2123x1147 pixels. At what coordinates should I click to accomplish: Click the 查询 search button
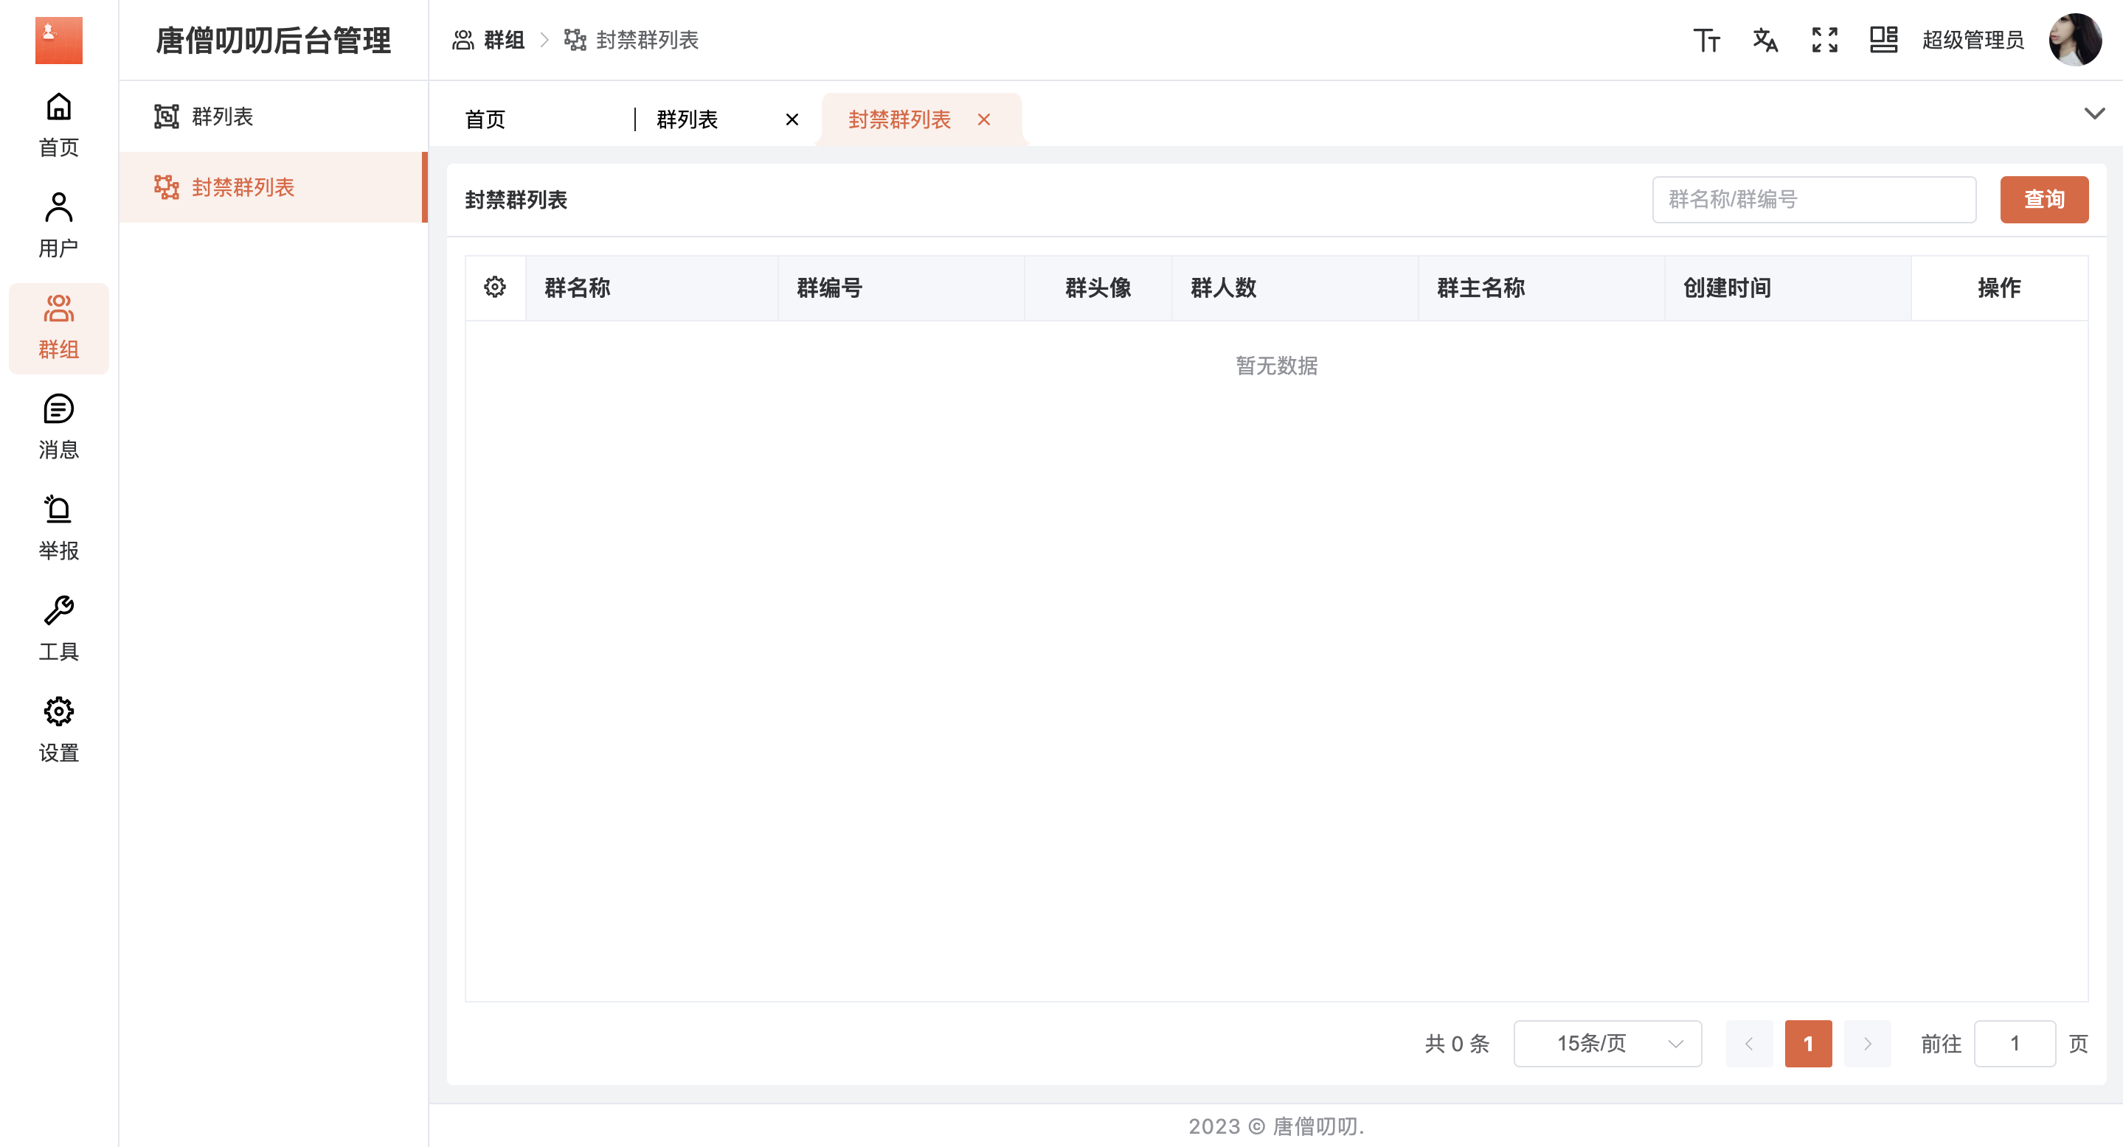[x=2043, y=199]
